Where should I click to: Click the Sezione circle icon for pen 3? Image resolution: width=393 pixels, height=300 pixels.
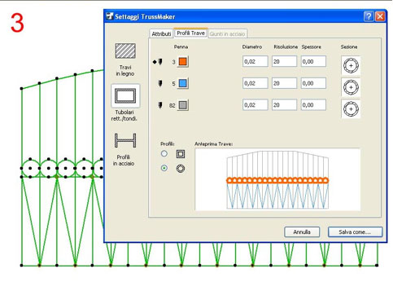351,65
